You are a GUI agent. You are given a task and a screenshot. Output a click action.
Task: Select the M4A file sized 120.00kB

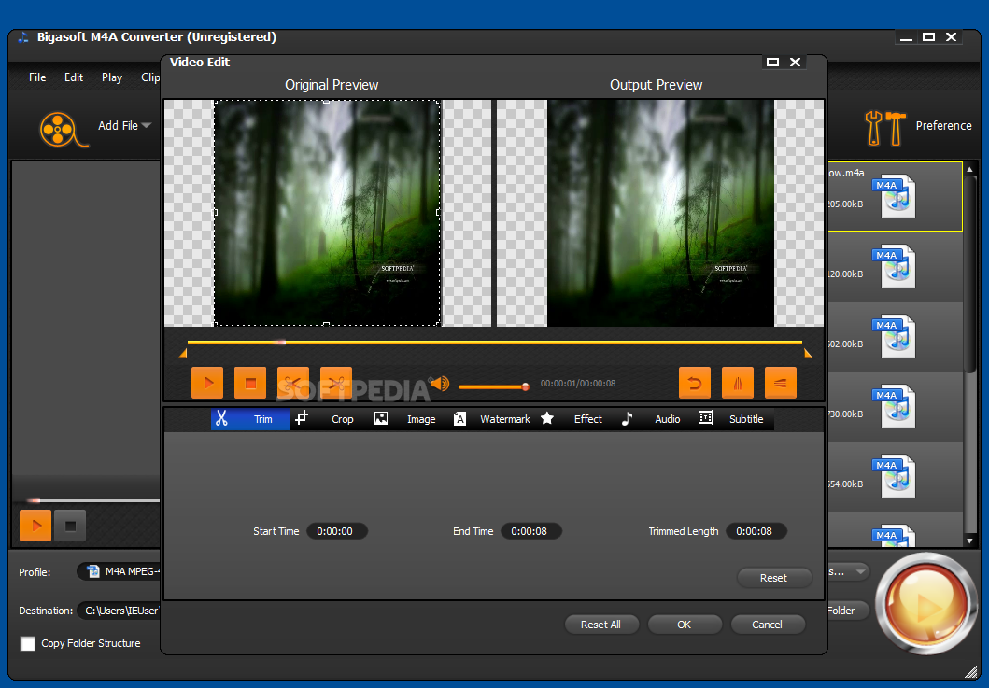click(x=895, y=266)
